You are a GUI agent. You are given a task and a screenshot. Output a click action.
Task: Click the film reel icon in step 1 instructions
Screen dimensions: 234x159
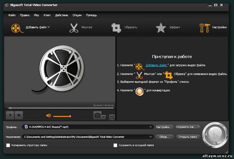[x=140, y=67]
